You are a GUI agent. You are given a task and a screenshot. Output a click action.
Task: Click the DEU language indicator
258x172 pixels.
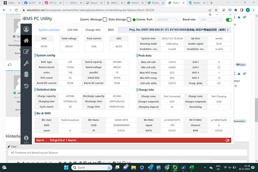pyautogui.click(x=218, y=168)
